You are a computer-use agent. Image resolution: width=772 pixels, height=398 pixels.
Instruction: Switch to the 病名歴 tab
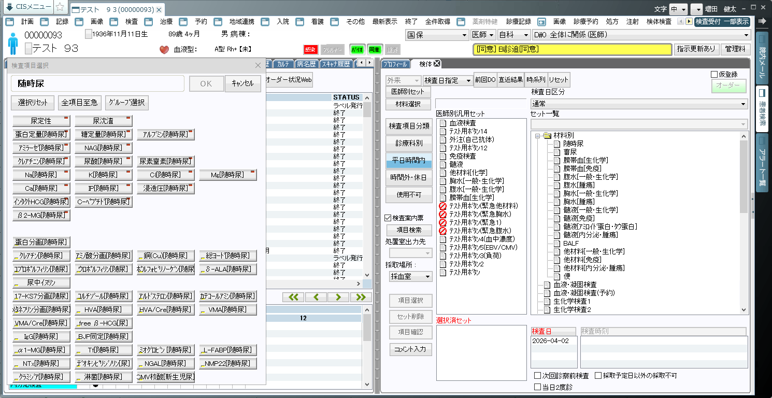pyautogui.click(x=306, y=64)
